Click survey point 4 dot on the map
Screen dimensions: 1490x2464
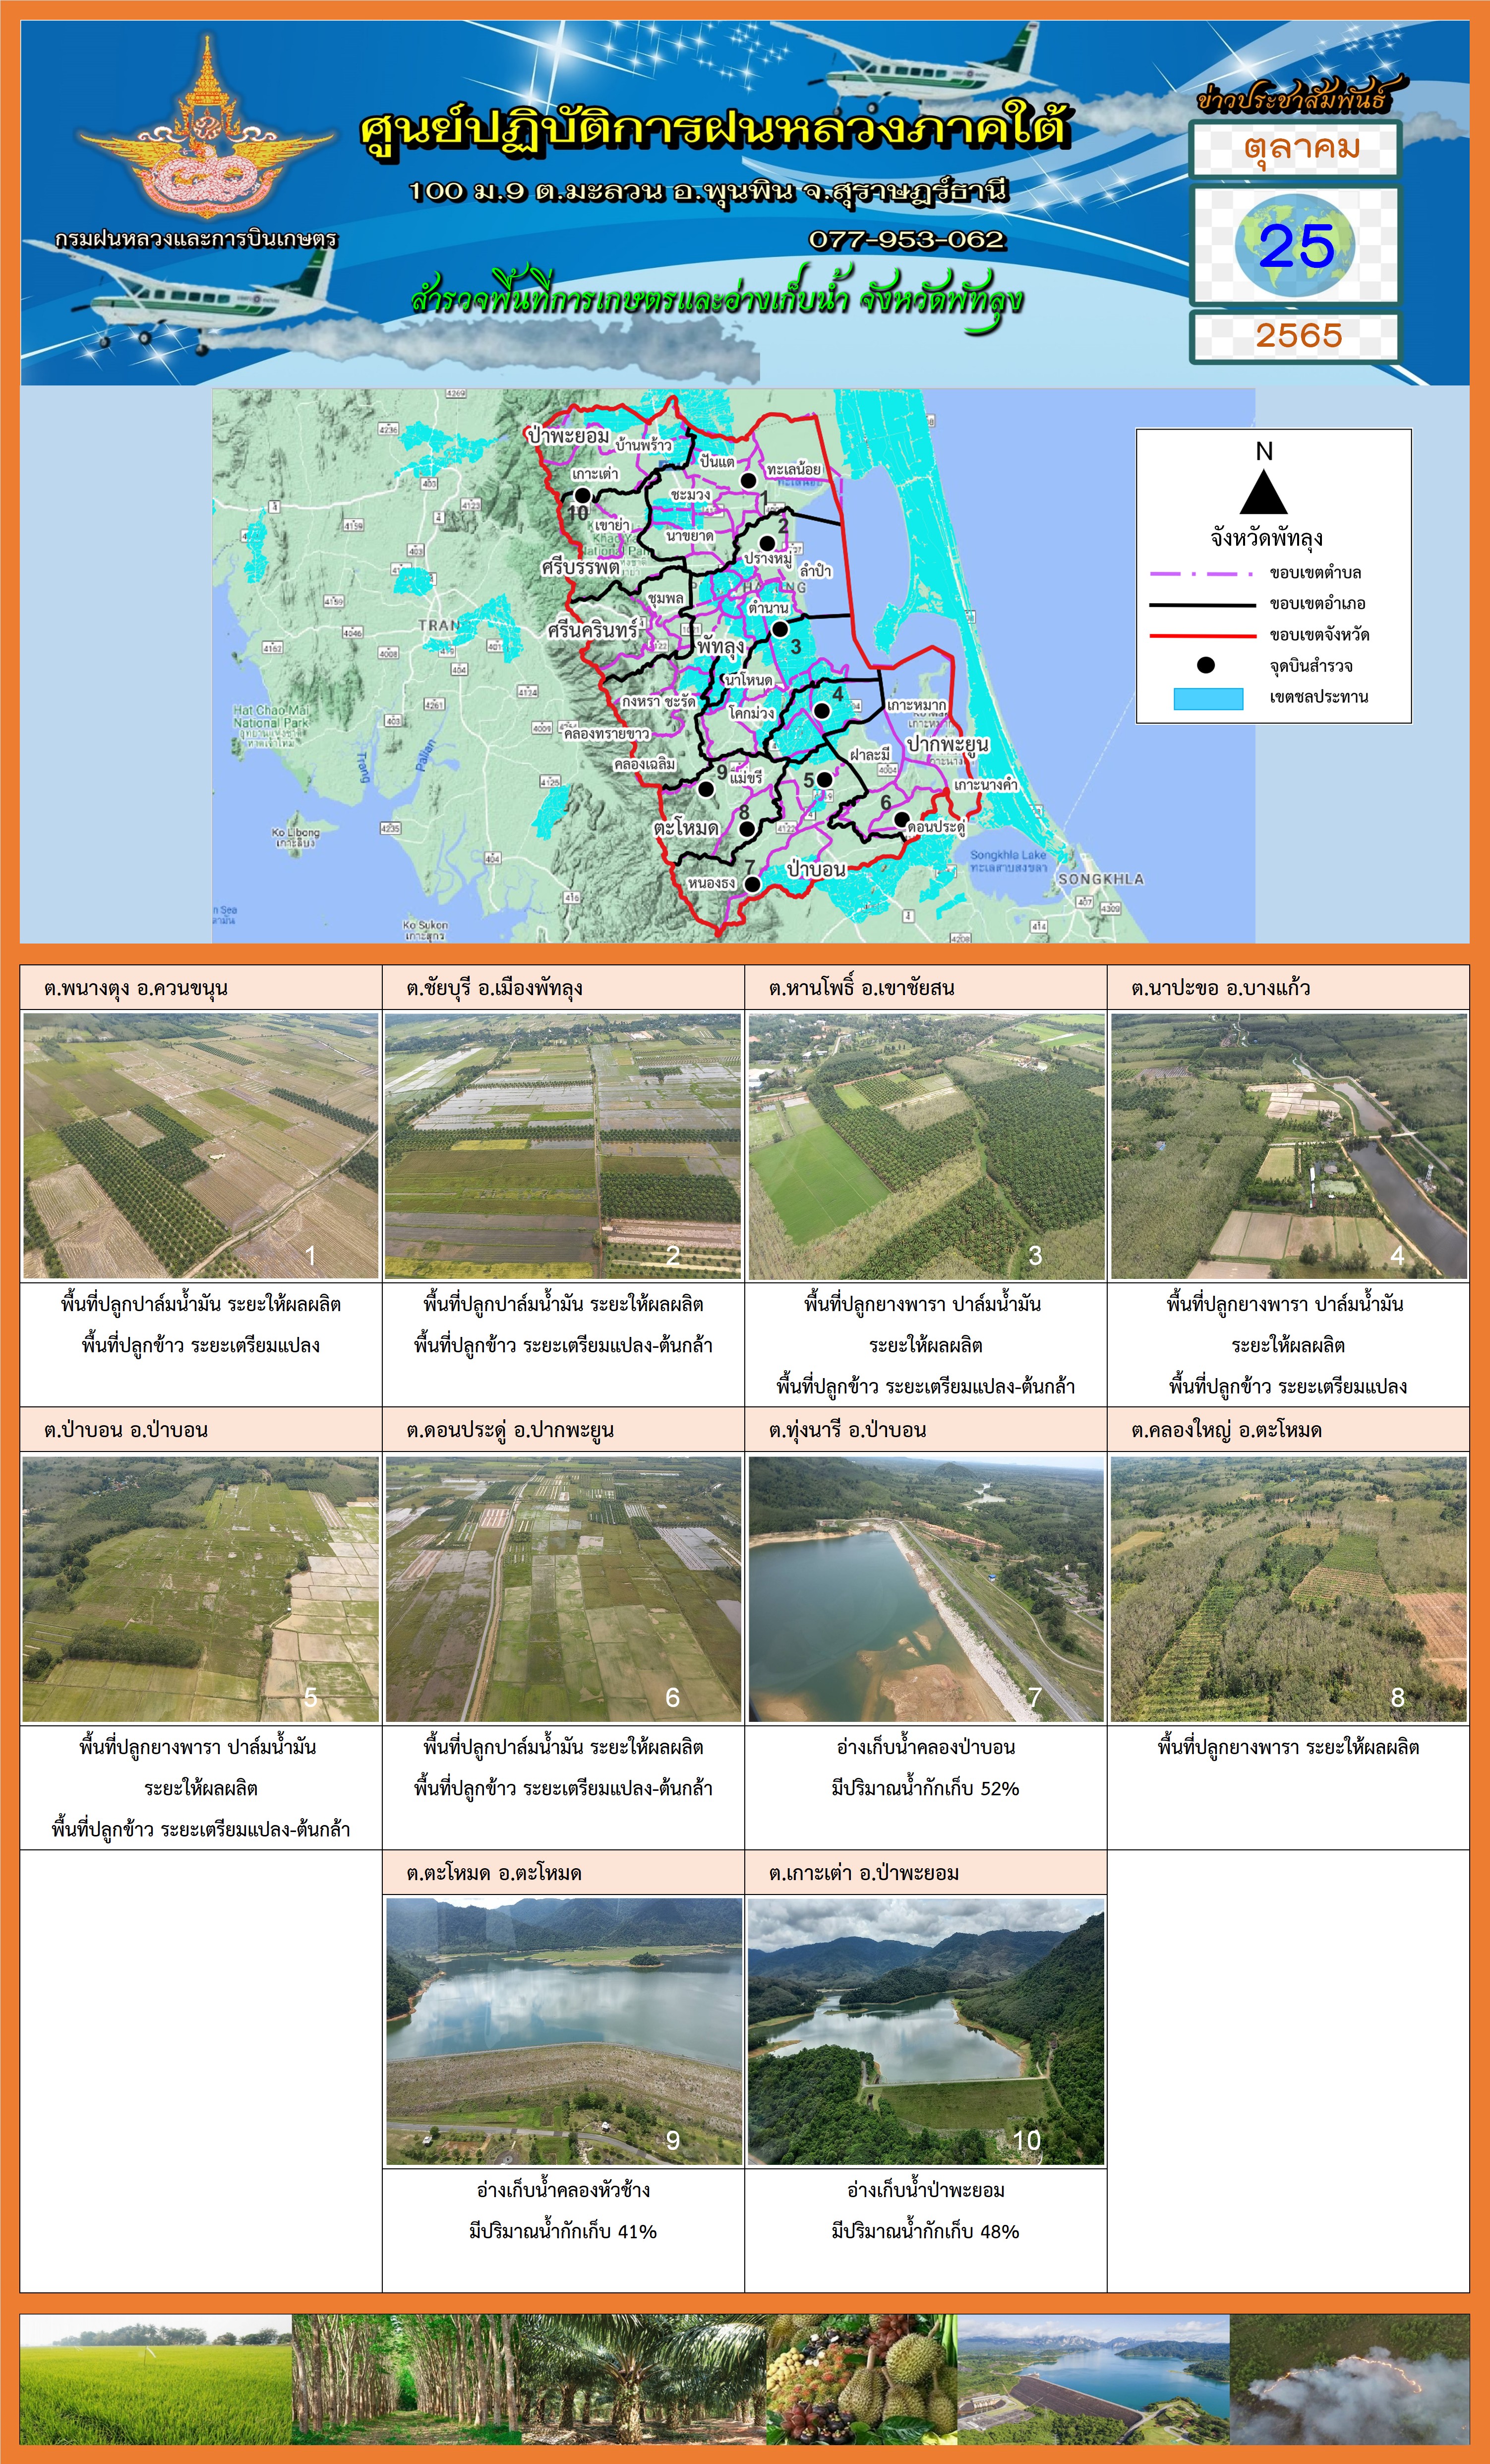822,710
